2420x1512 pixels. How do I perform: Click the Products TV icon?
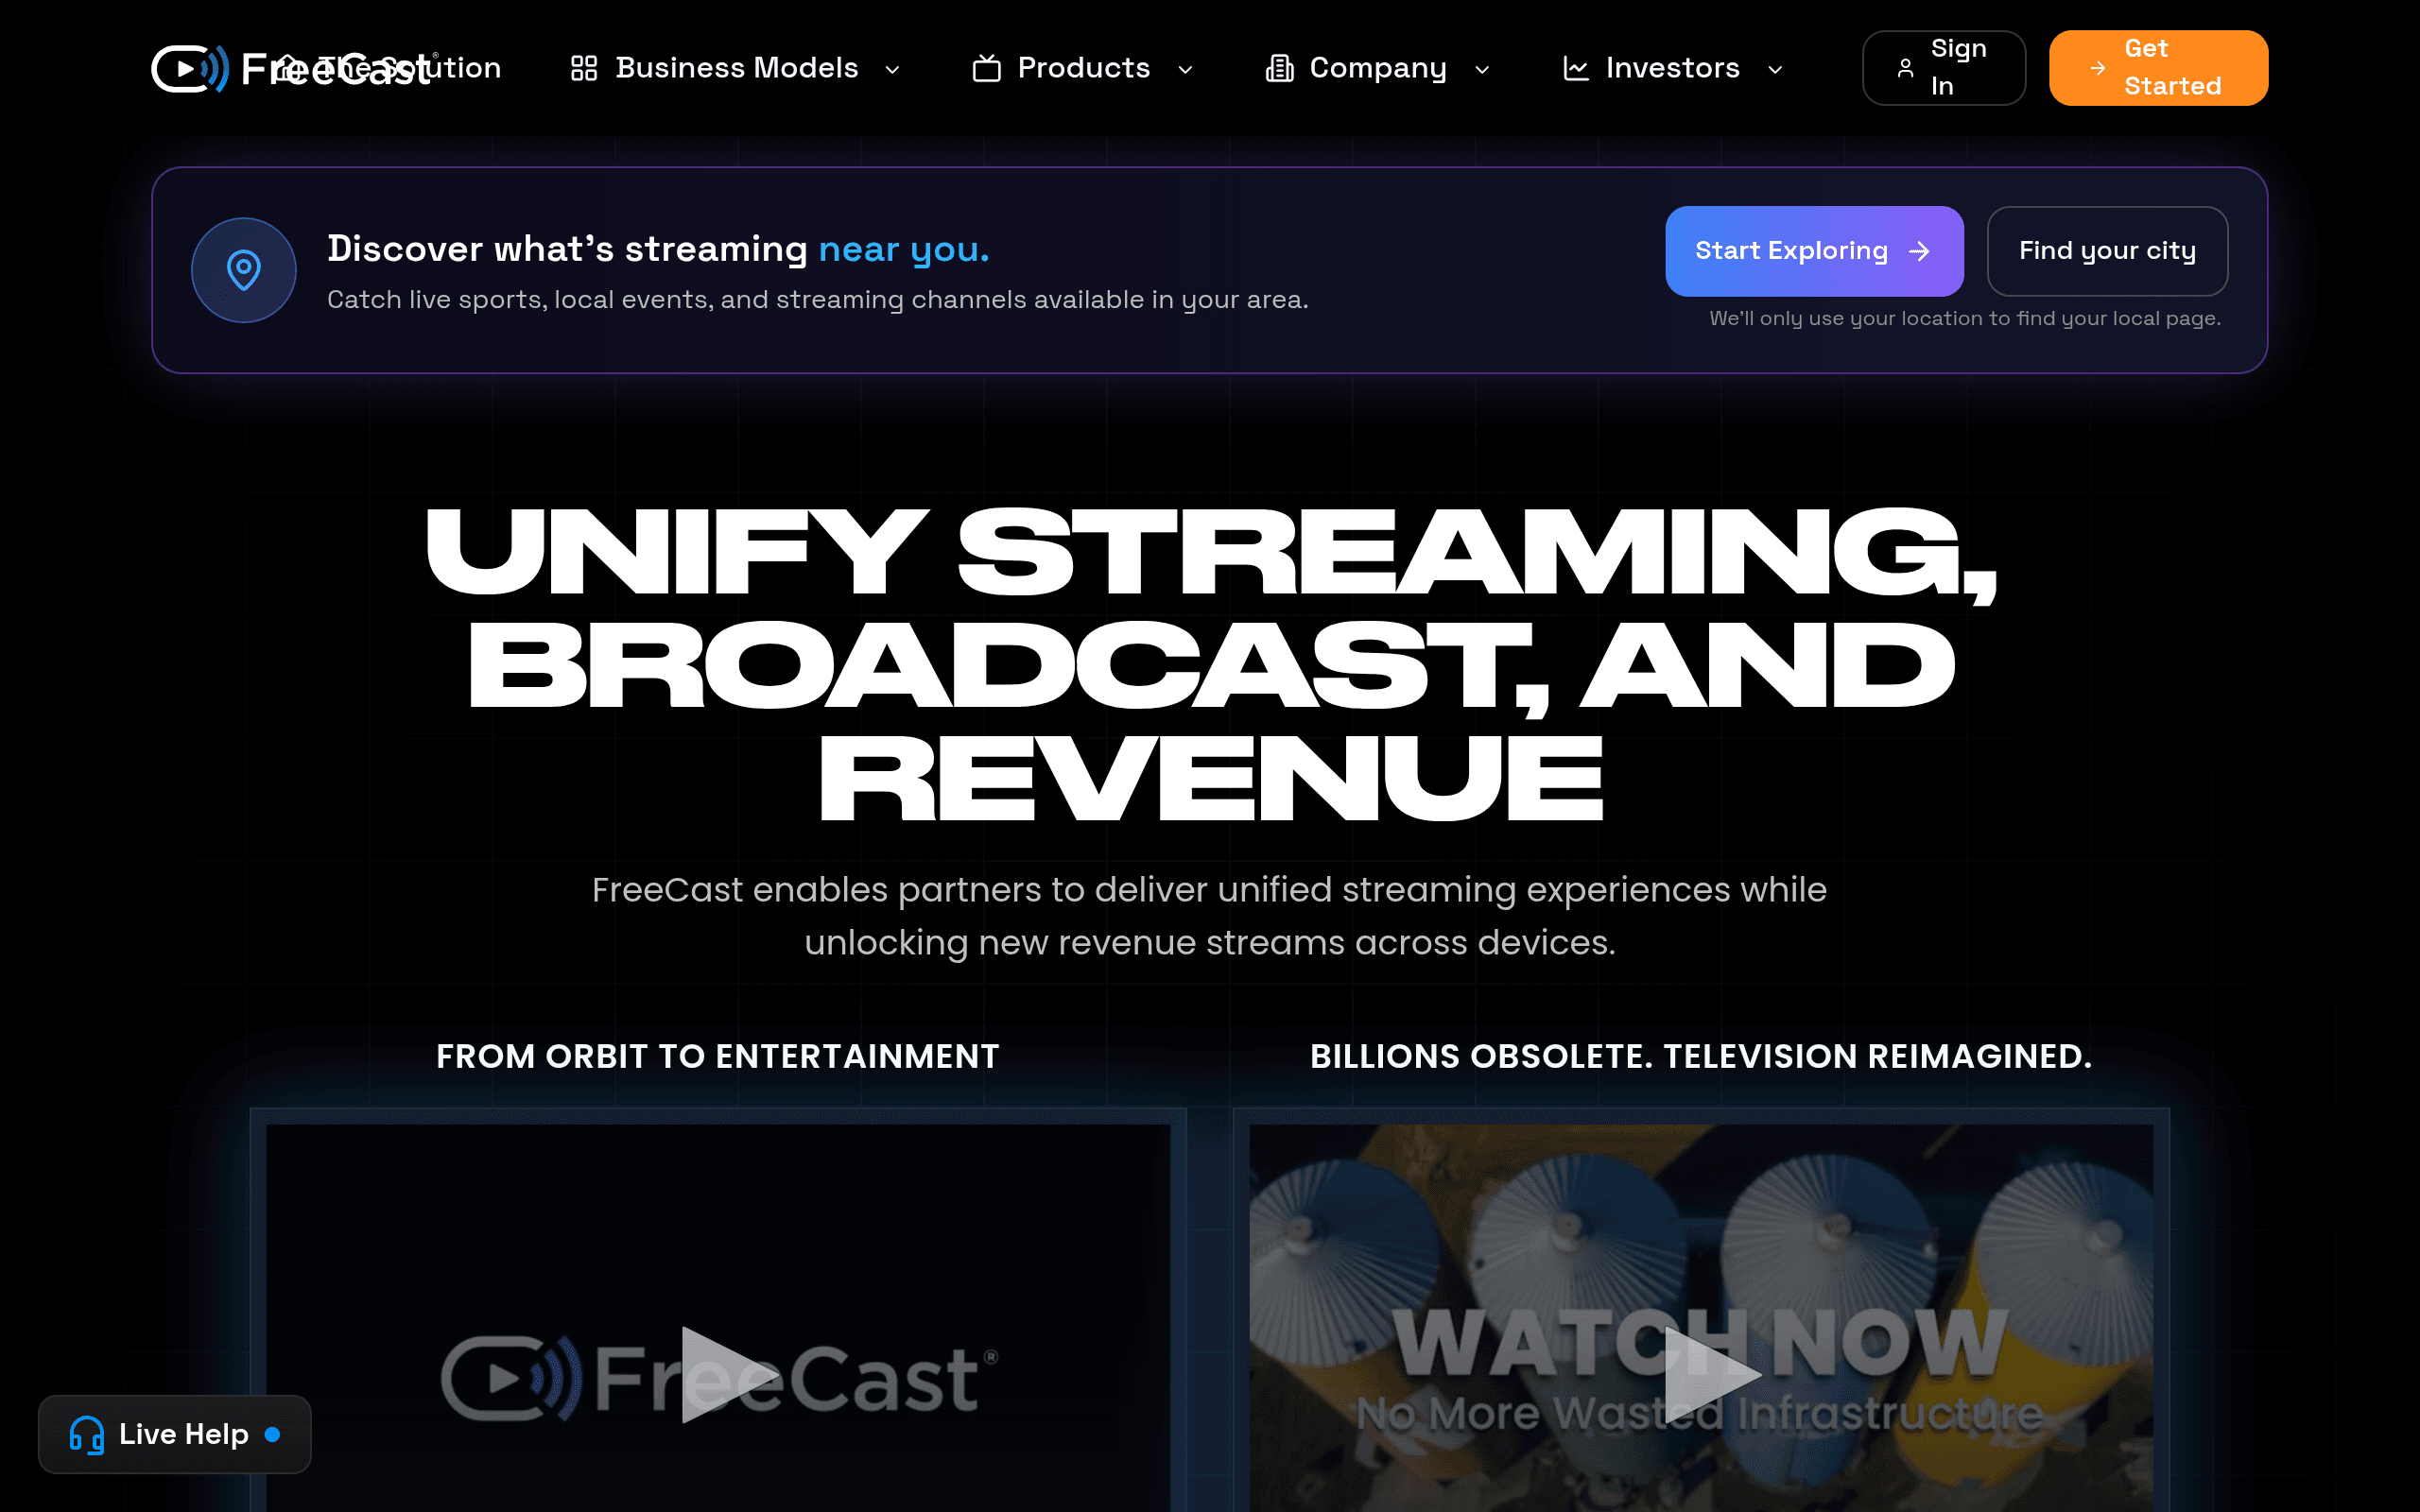click(x=986, y=68)
